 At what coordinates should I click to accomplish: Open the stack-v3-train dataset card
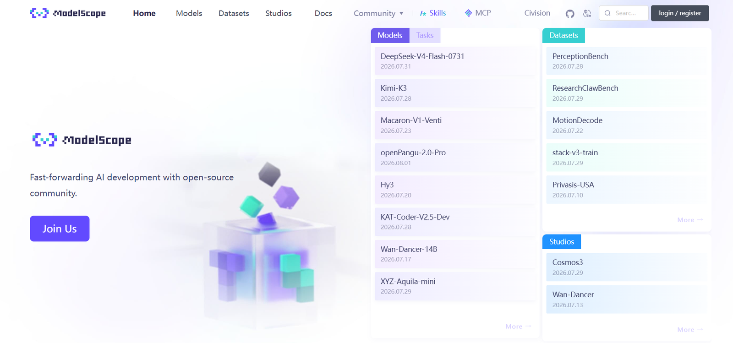pyautogui.click(x=627, y=158)
